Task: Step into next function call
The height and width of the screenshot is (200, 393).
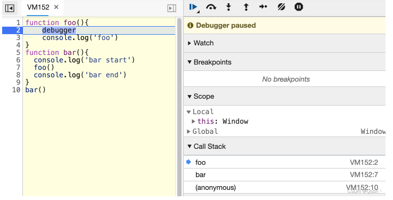Action: [229, 7]
